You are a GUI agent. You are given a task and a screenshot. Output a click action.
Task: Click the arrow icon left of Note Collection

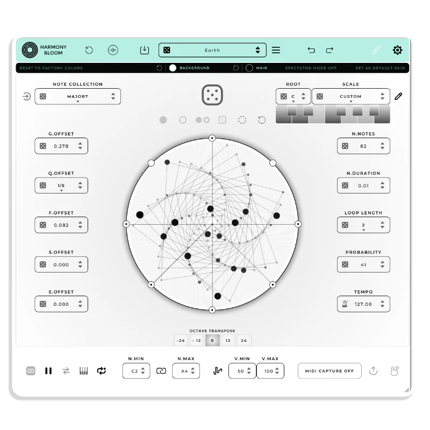tap(26, 97)
